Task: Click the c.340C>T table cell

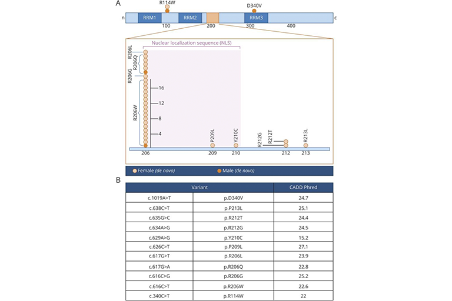Action: click(x=159, y=296)
